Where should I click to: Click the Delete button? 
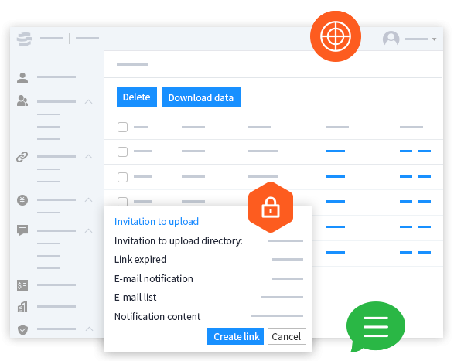tap(137, 97)
